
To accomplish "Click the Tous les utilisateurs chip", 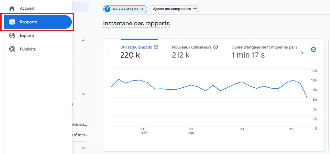I will click(125, 9).
